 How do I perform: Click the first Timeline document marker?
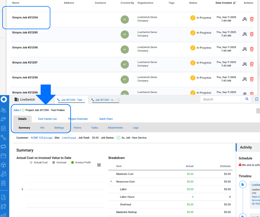click(x=243, y=185)
